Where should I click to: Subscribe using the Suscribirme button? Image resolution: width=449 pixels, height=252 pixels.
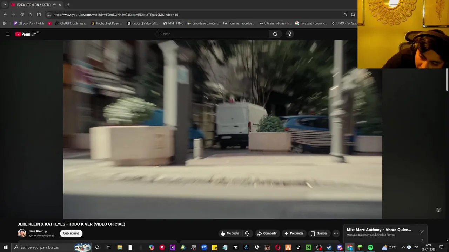coord(71,233)
